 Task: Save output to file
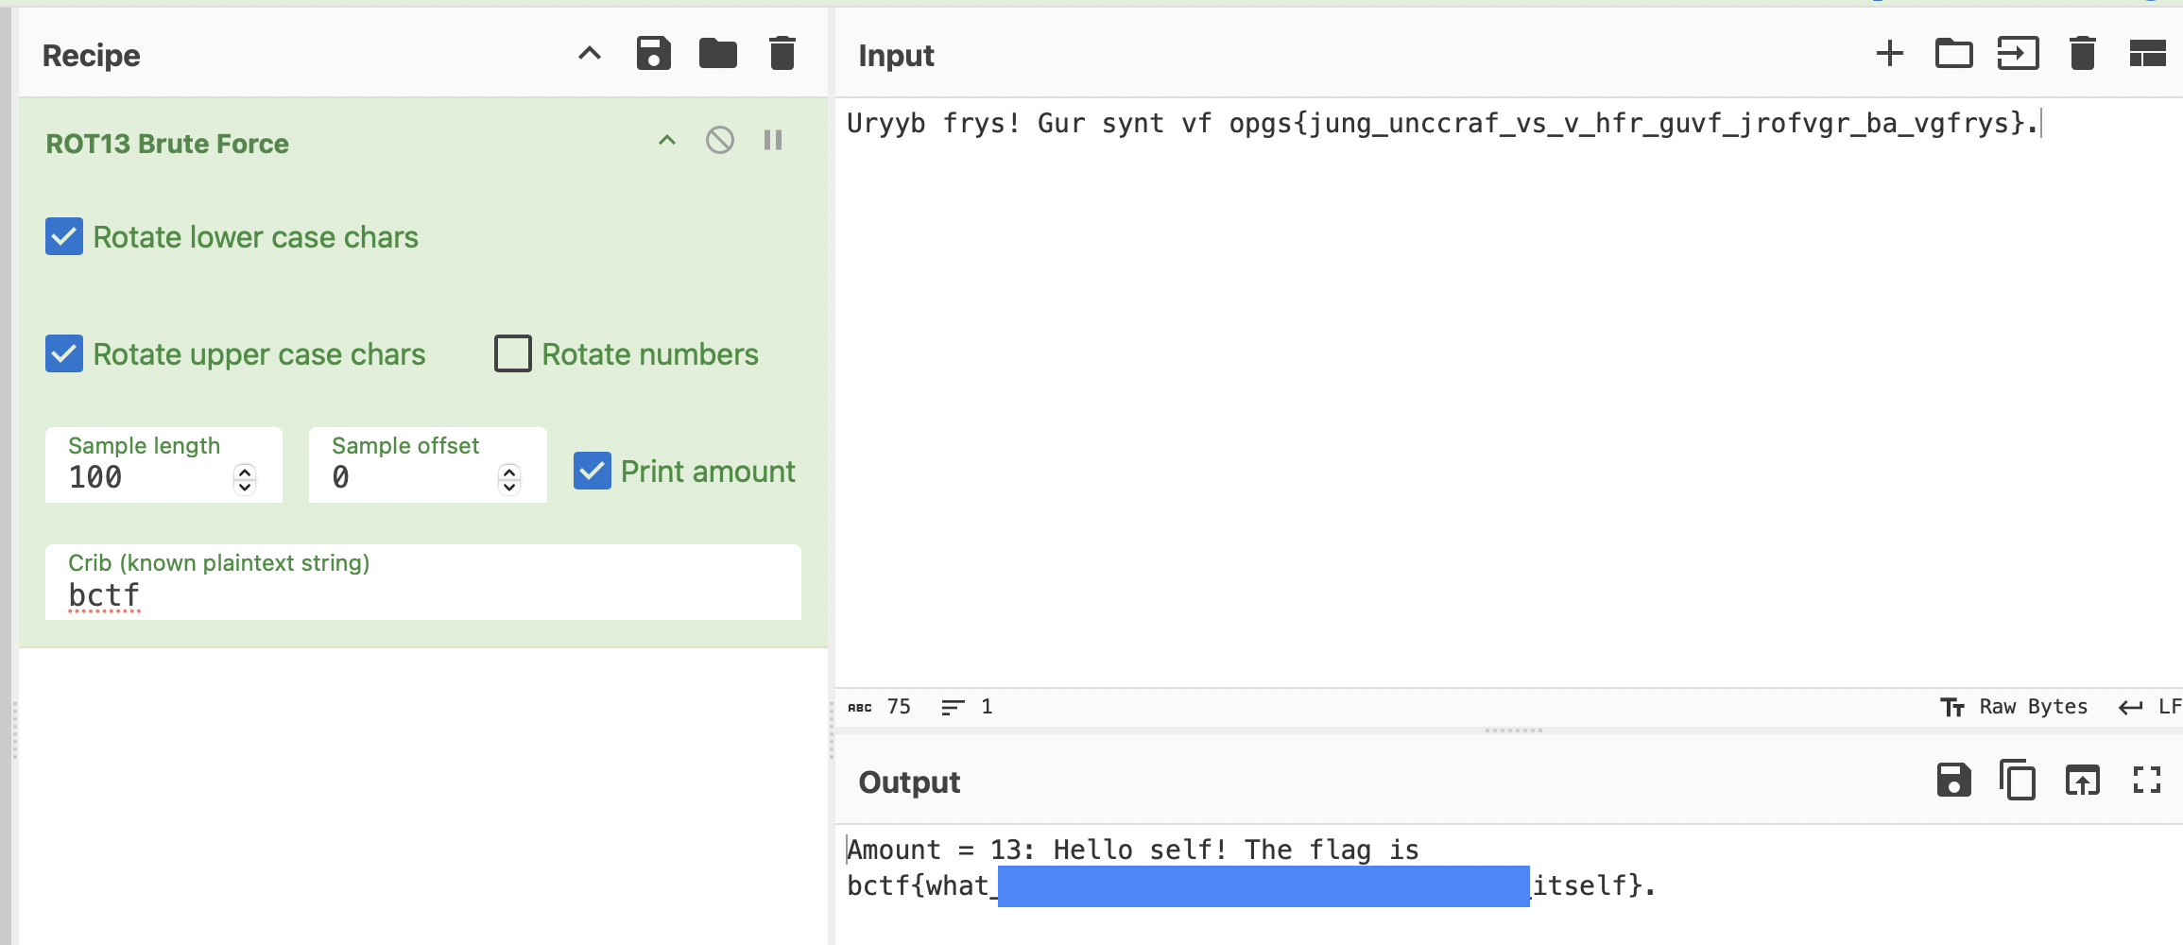click(1953, 781)
